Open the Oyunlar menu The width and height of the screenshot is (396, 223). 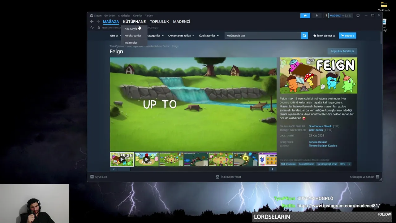click(138, 15)
